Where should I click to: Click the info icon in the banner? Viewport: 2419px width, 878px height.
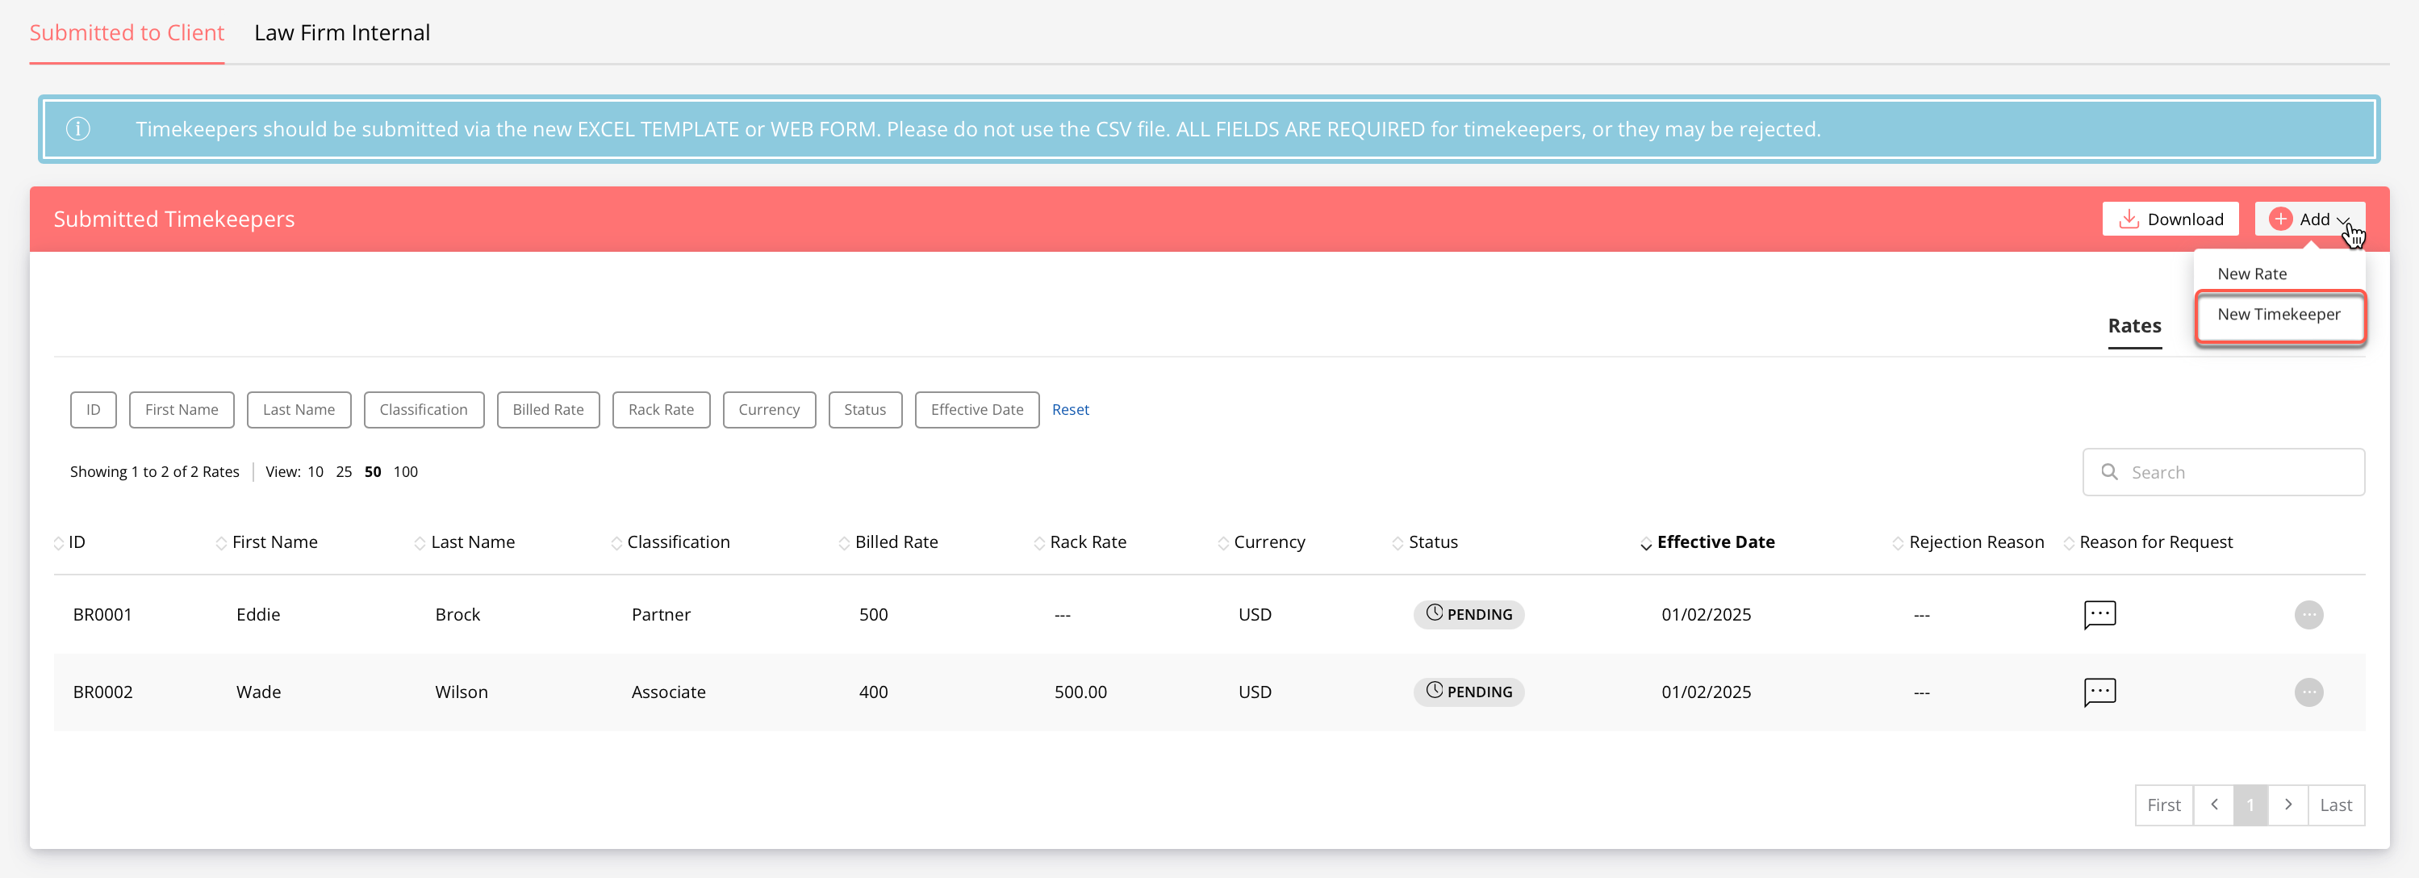pyautogui.click(x=79, y=128)
